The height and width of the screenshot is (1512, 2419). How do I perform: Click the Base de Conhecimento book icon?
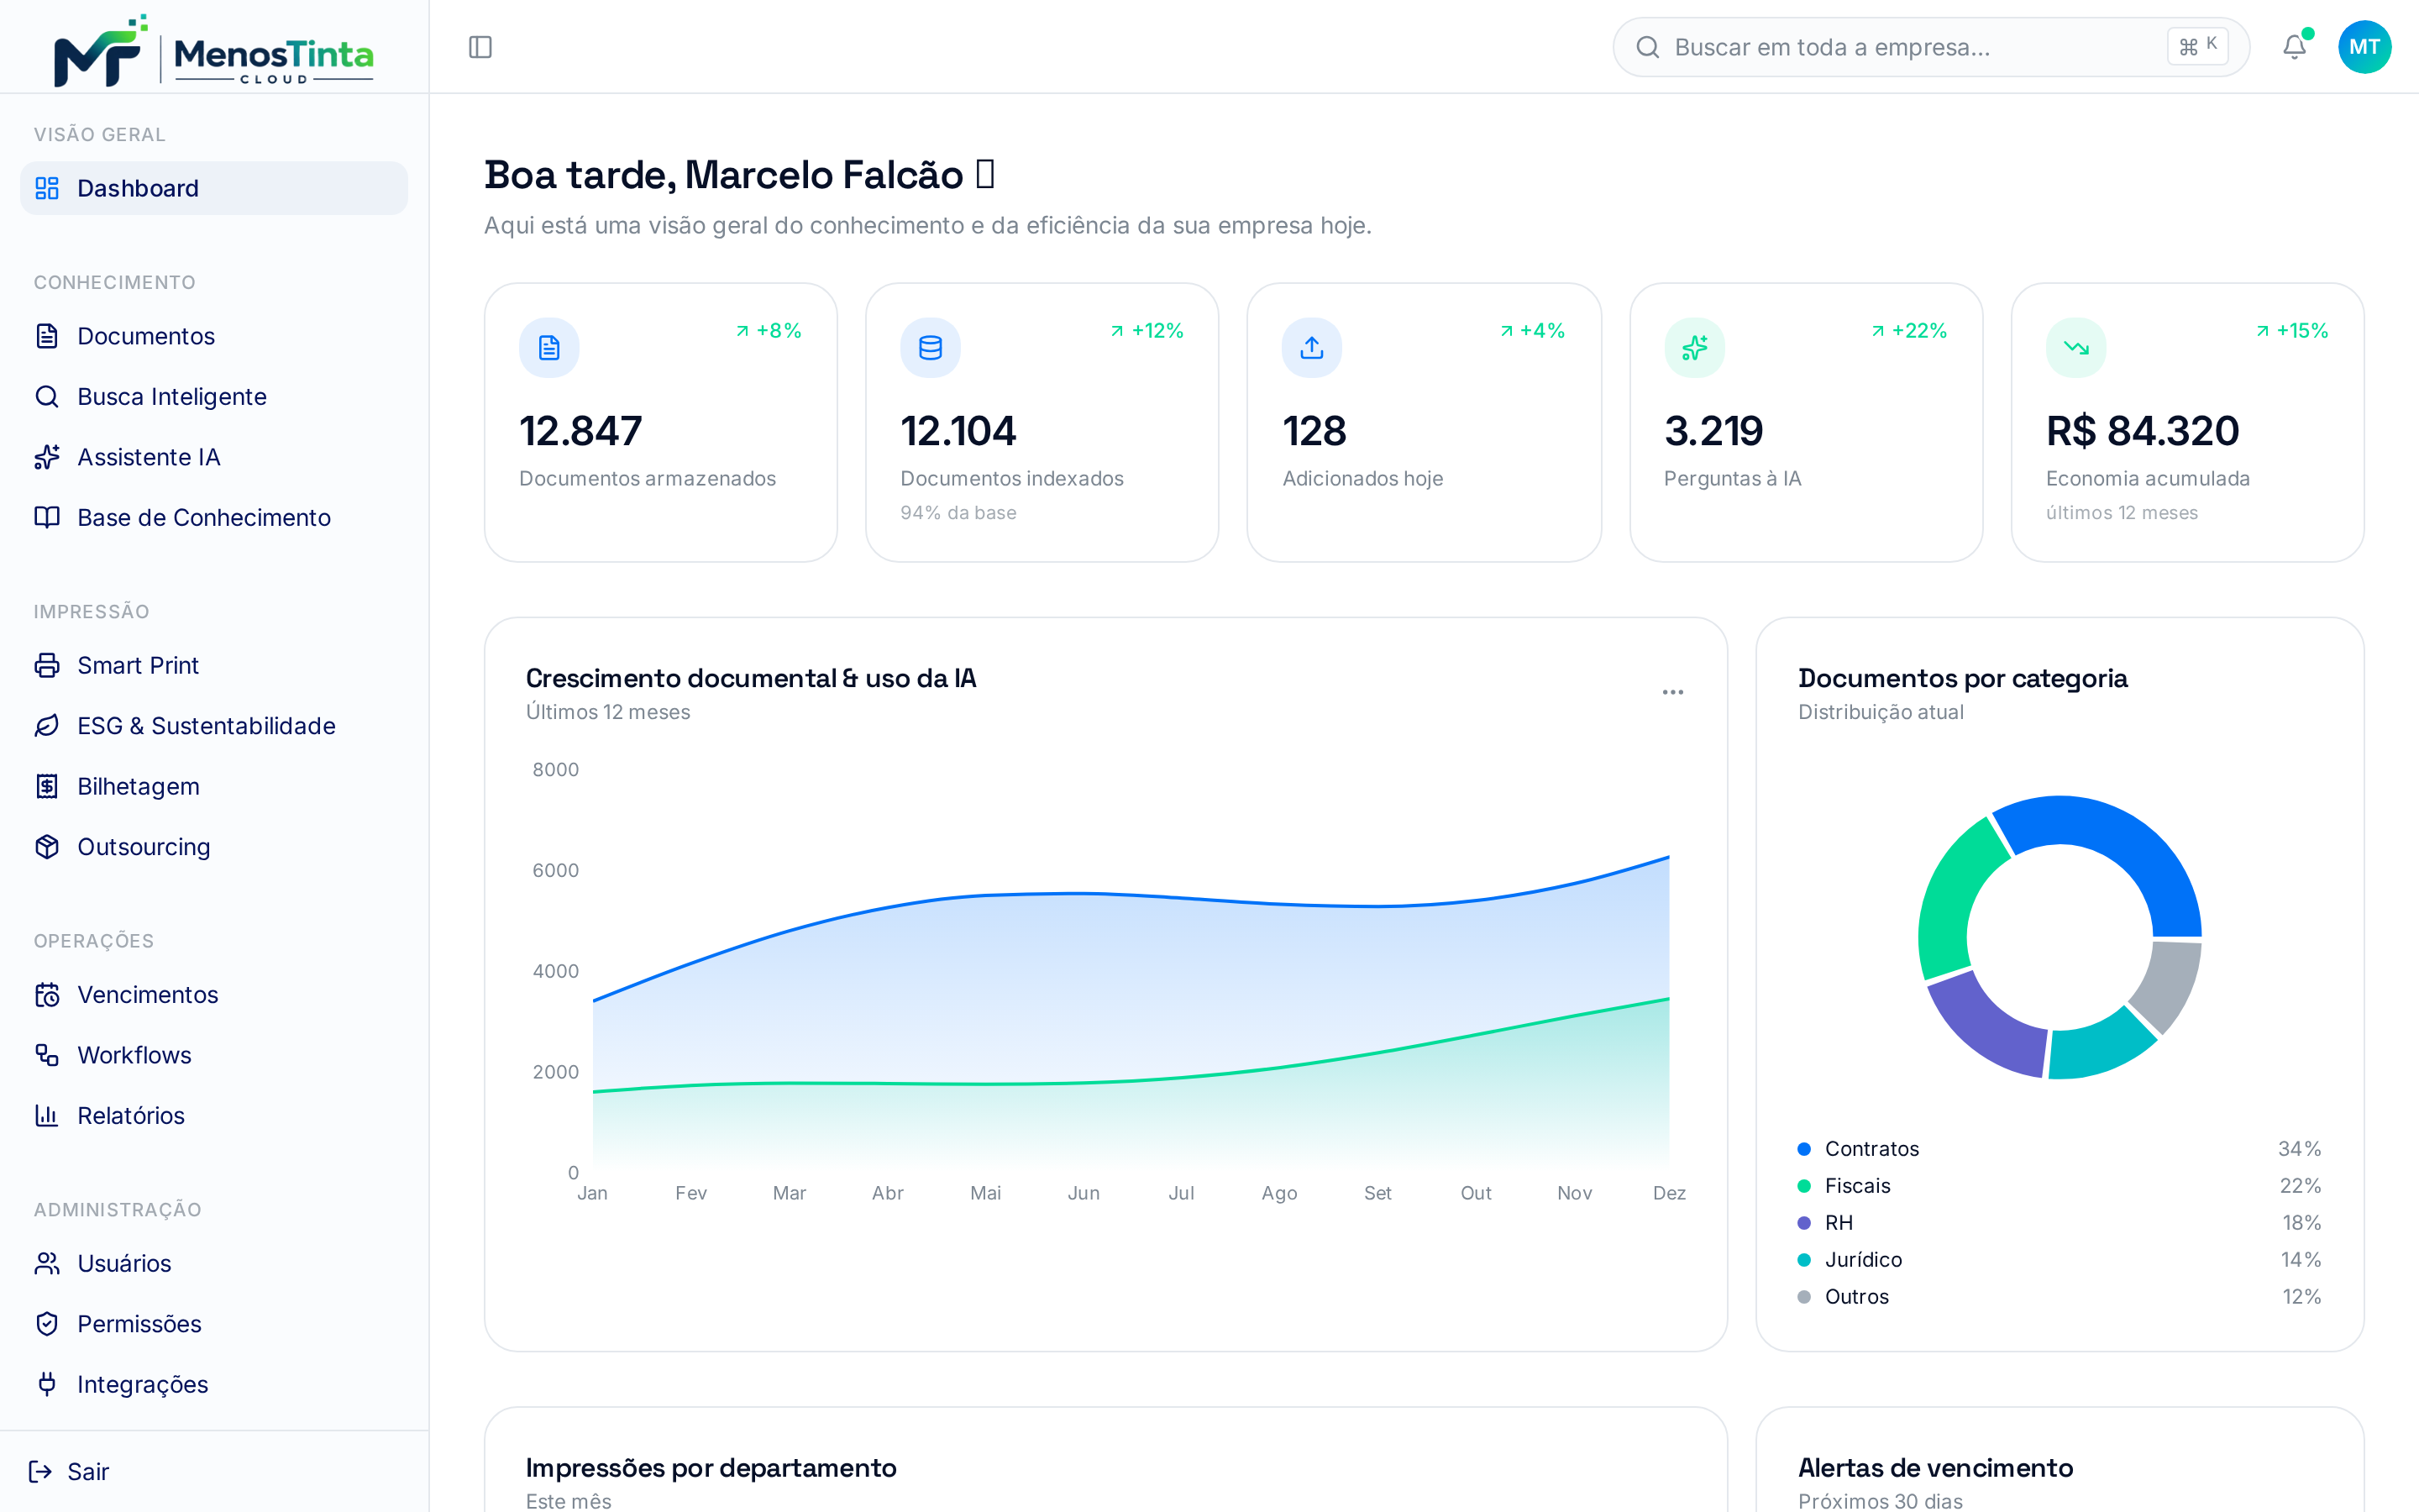[47, 517]
